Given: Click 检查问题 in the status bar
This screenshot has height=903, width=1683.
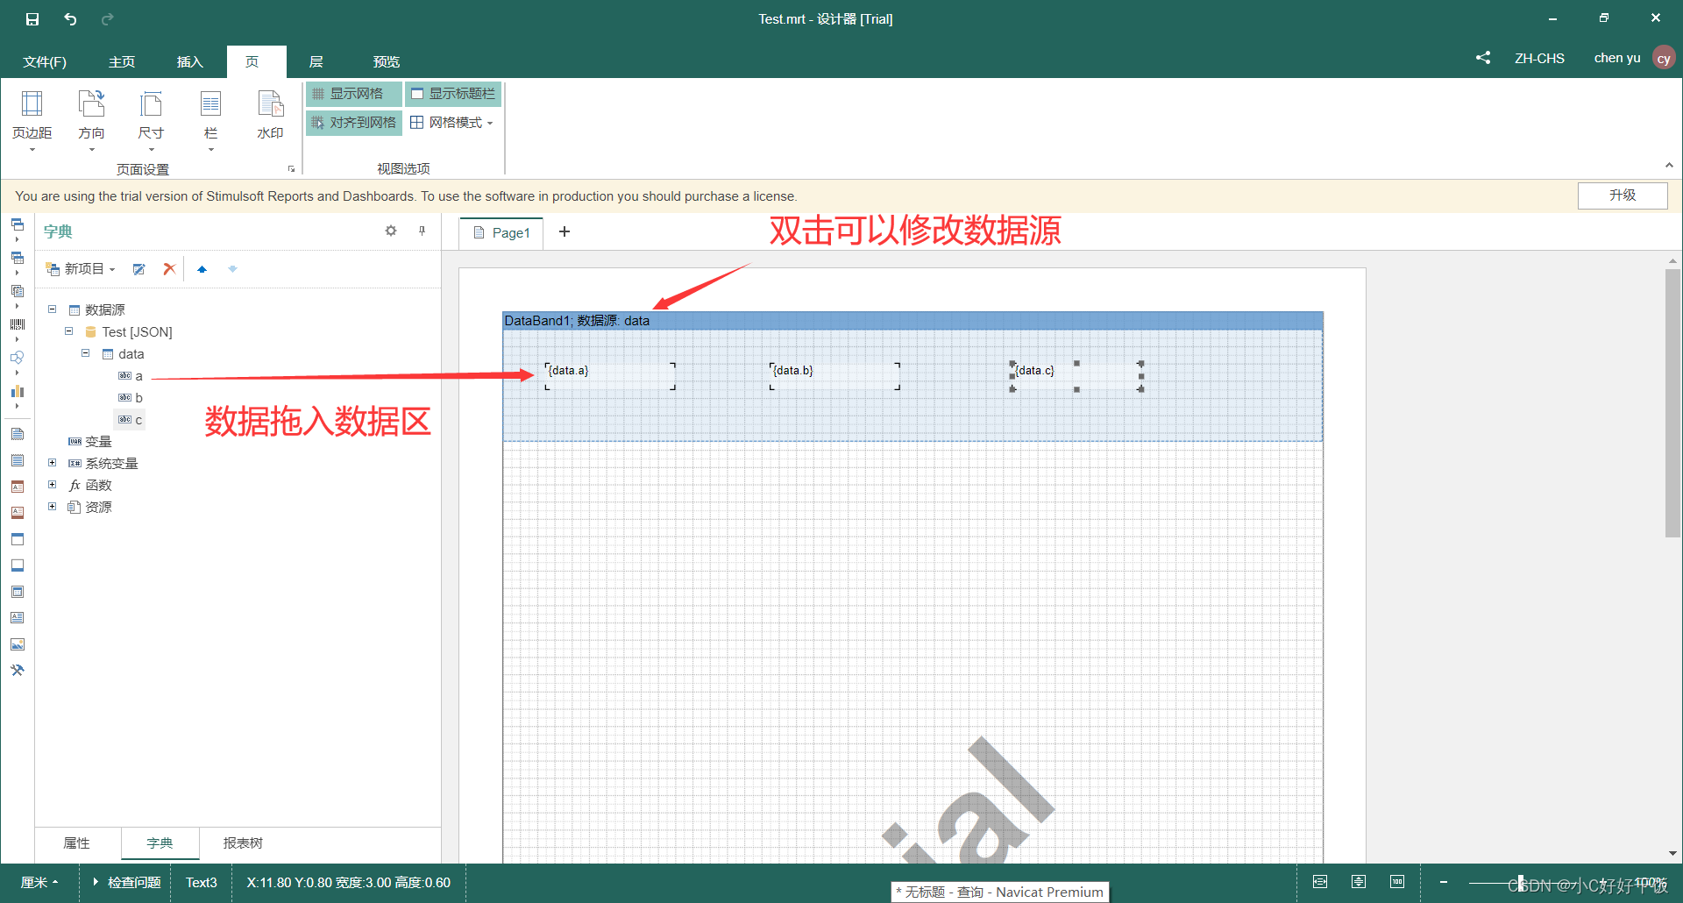Looking at the screenshot, I should pos(127,883).
